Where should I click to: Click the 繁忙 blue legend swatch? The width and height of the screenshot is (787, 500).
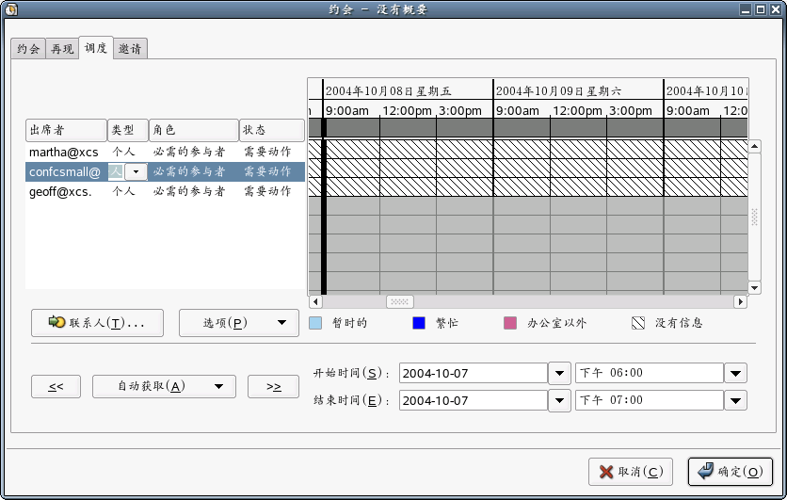coord(419,323)
